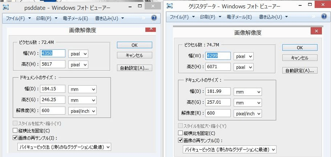Click スタイルを拡大・縮小 checkbox in クリスタデータ dialog

(x=180, y=126)
